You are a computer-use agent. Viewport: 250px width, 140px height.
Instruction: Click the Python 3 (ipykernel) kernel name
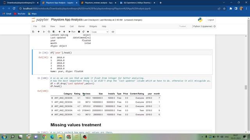click(x=203, y=26)
